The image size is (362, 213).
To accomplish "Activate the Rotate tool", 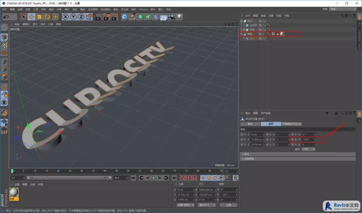I will pyautogui.click(x=47, y=17).
